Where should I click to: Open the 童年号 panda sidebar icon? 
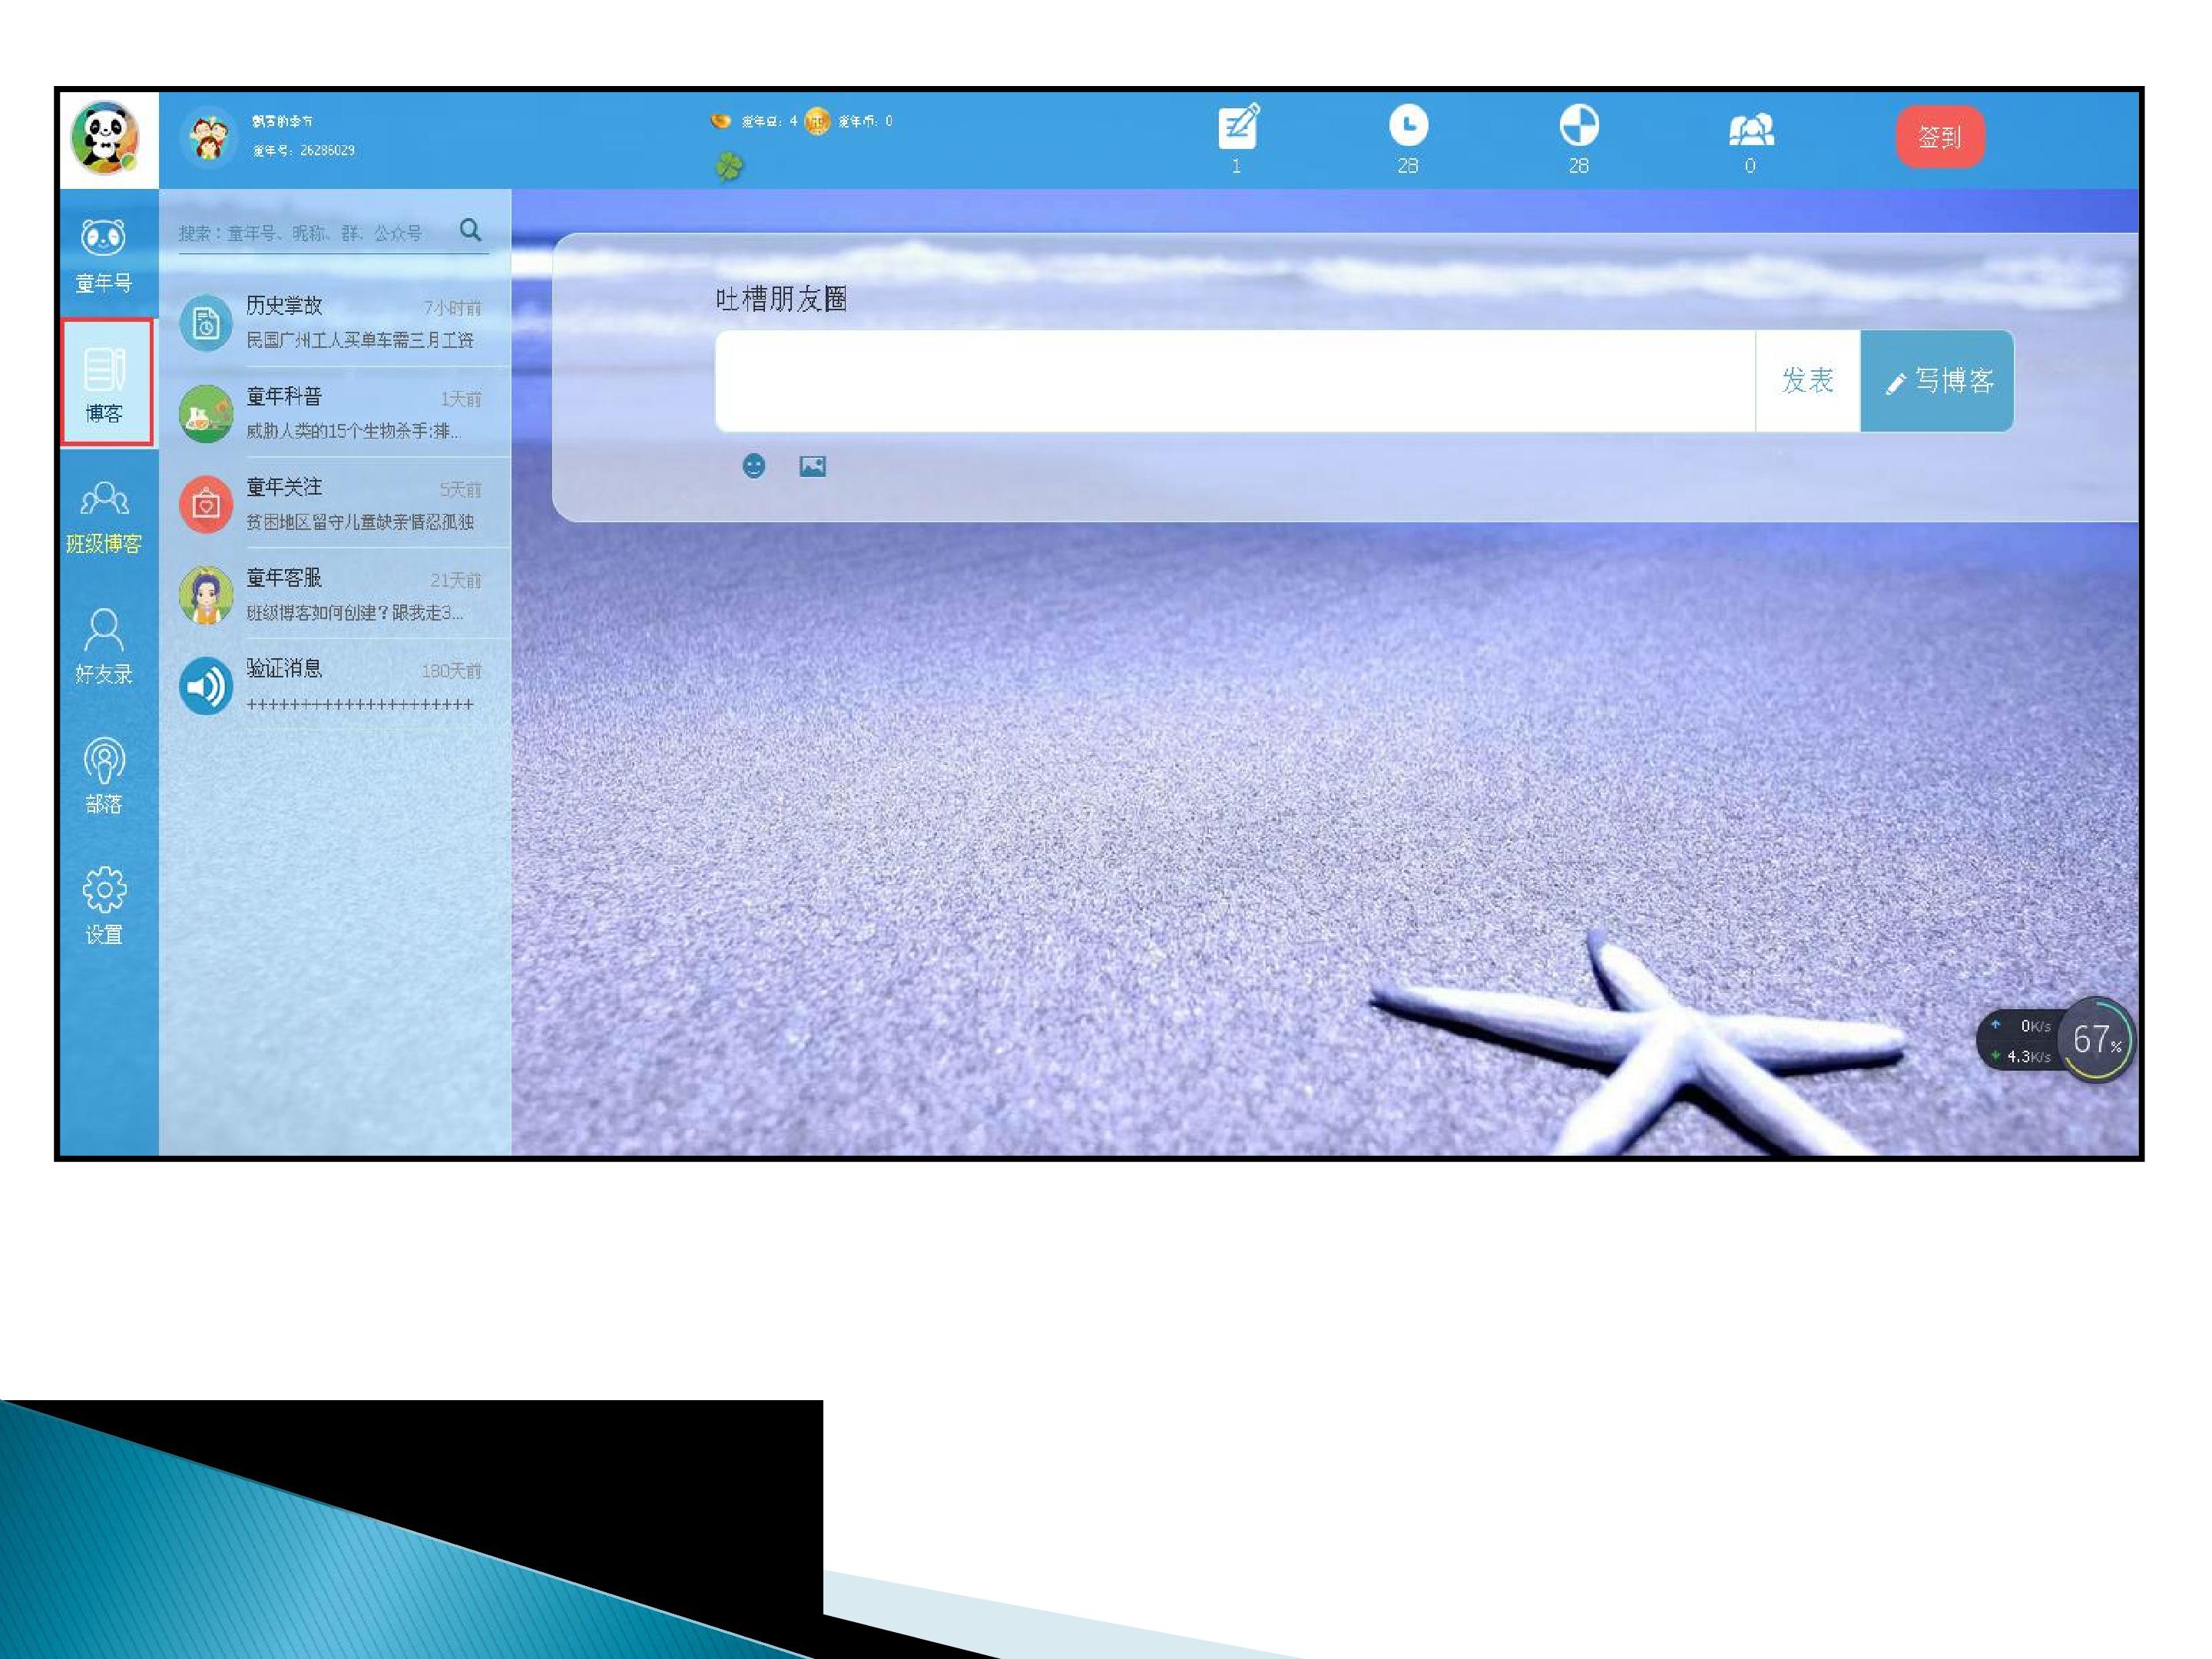104,255
